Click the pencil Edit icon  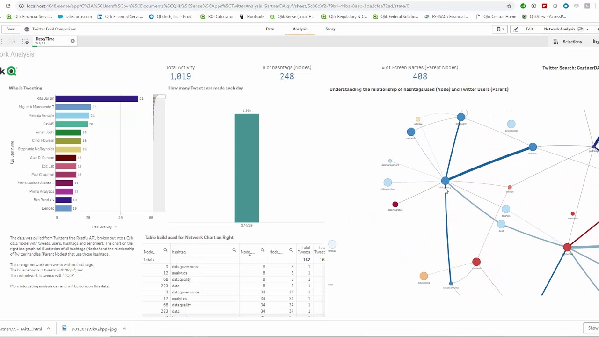pyautogui.click(x=516, y=29)
